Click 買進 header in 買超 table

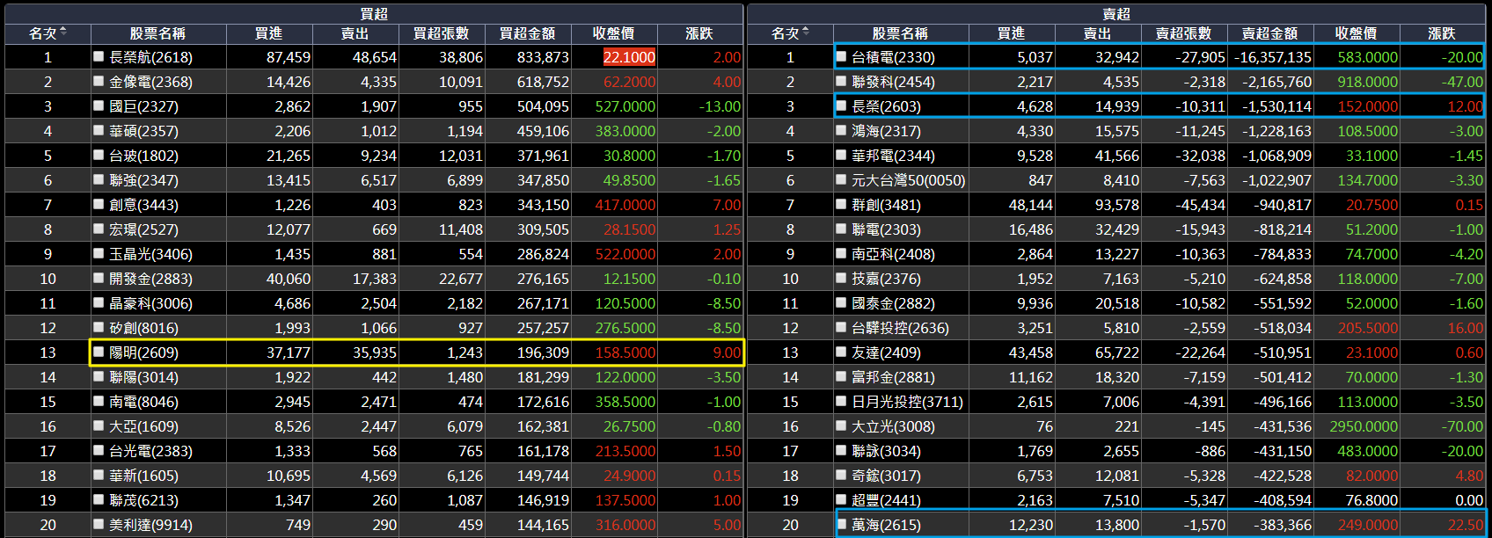[x=268, y=33]
